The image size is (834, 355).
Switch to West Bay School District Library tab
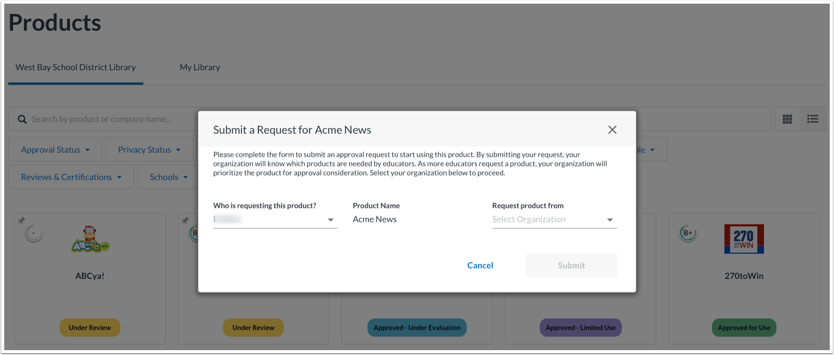tap(75, 67)
